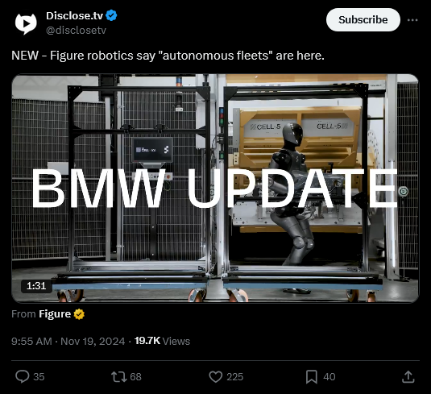Click the blue verified badge beside Disclose.tv
The height and width of the screenshot is (394, 431).
click(x=111, y=15)
